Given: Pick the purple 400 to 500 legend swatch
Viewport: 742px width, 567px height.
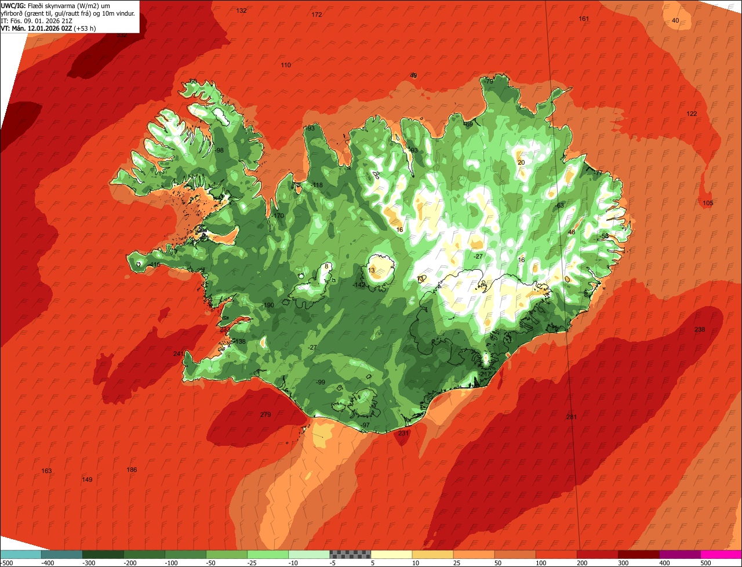Looking at the screenshot, I should point(680,554).
